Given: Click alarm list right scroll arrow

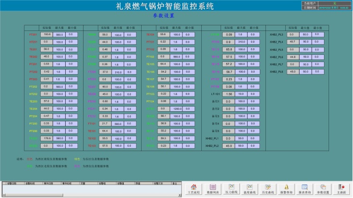Looking at the screenshot, I should 180,195.
